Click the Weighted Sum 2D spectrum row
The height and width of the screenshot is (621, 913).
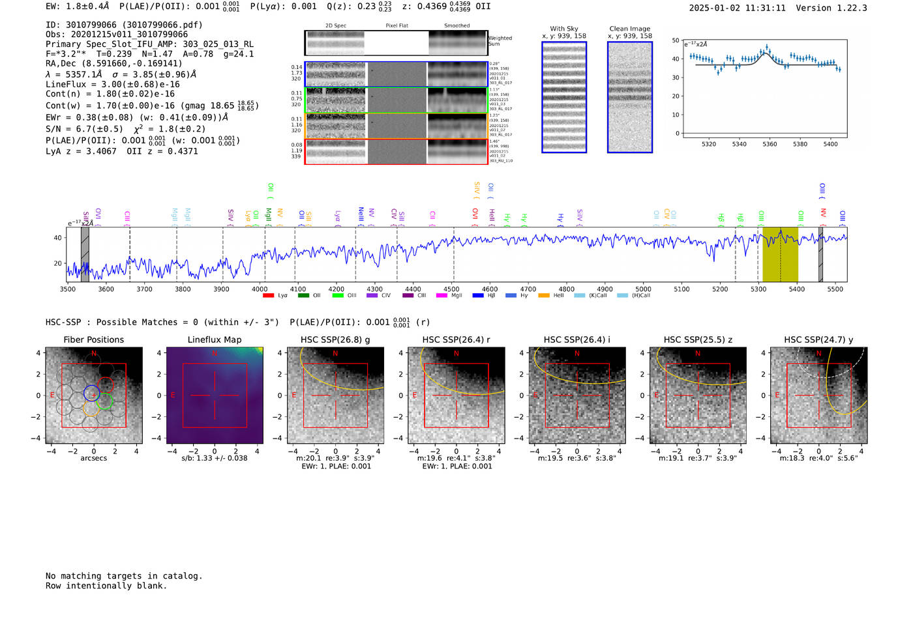pos(396,43)
